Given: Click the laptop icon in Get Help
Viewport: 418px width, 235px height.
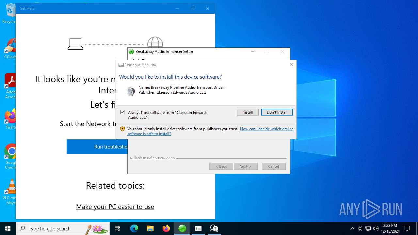Looking at the screenshot, I should [x=75, y=44].
